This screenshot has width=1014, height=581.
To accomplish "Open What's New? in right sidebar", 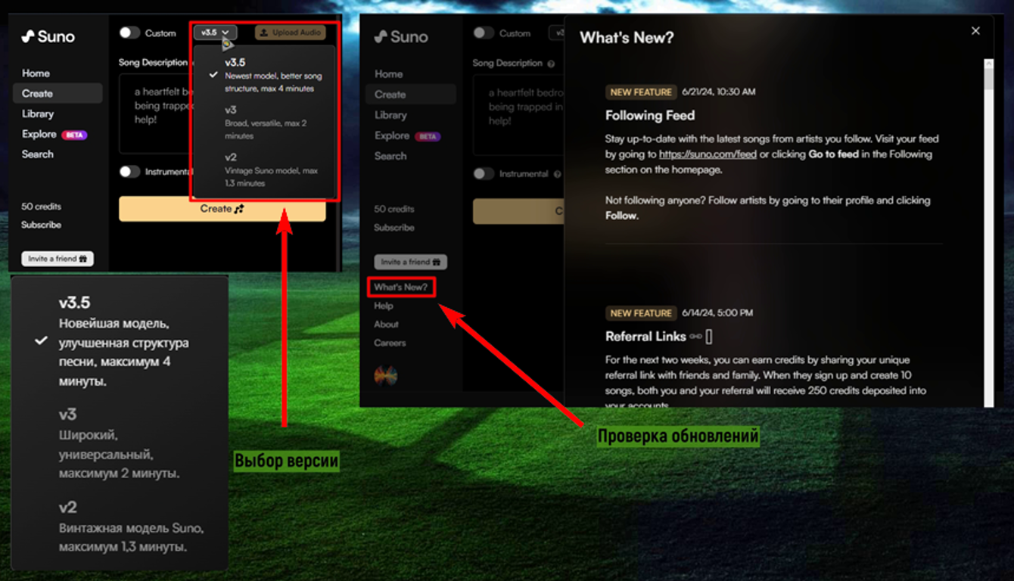I will pos(401,287).
